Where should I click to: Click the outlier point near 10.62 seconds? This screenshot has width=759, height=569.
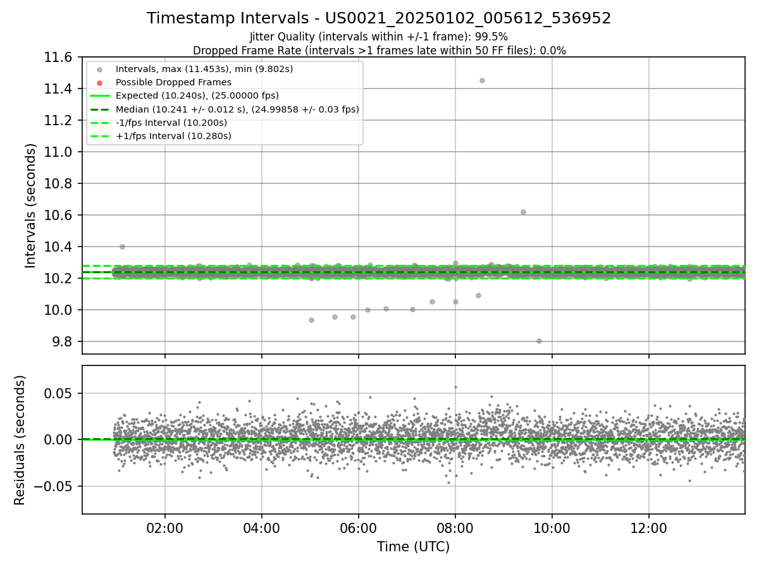523,212
